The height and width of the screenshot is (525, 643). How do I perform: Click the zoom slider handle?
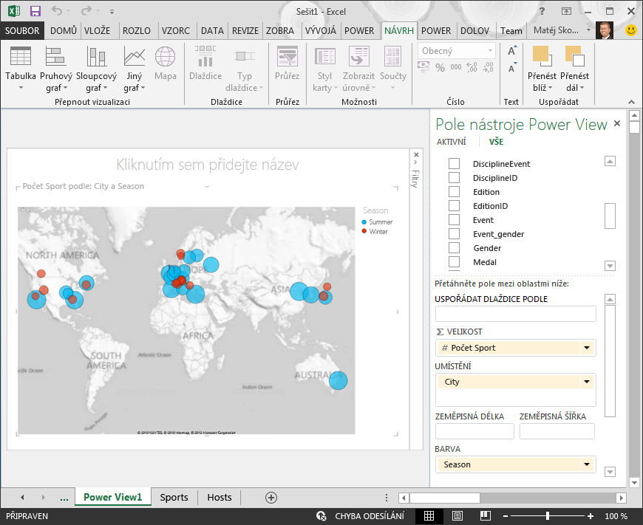548,516
